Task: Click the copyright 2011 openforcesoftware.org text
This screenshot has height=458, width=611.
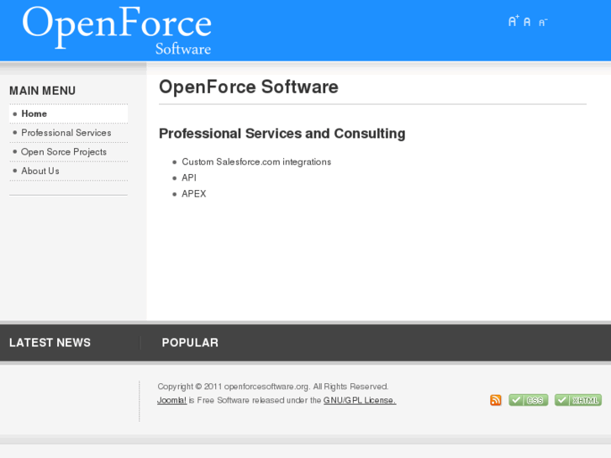Action: (x=273, y=387)
